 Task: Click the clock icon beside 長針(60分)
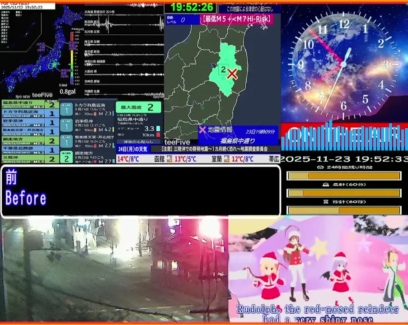coord(325,185)
